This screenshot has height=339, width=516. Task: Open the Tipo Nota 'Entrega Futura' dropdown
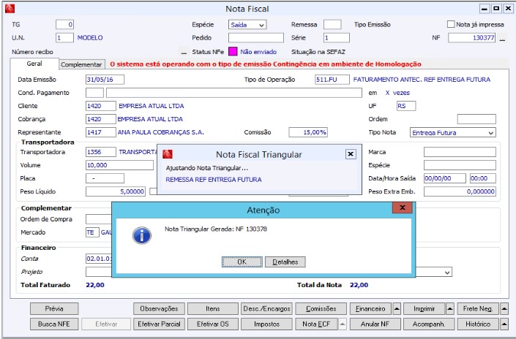[x=490, y=133]
